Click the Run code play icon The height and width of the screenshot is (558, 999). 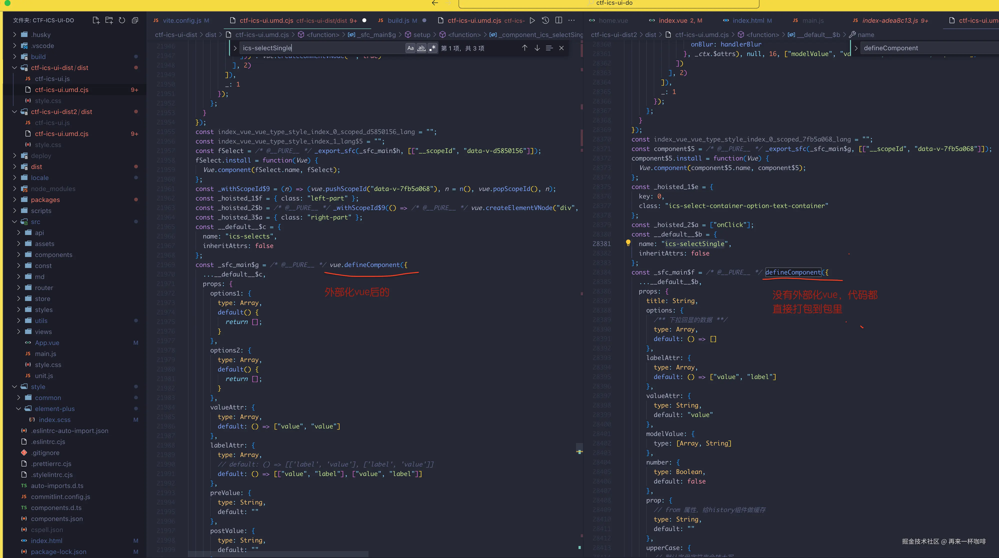click(x=532, y=20)
